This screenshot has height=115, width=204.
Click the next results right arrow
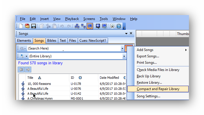tap(28, 70)
